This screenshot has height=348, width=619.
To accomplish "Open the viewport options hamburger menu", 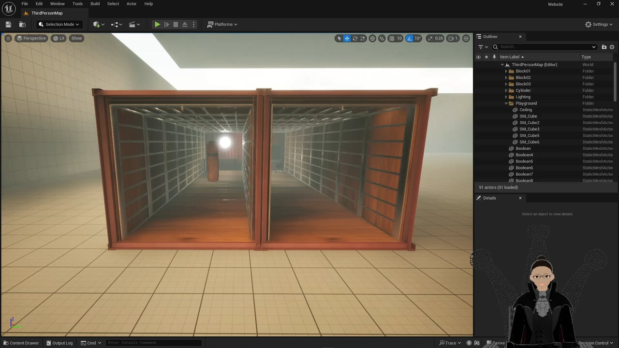I will [8, 38].
